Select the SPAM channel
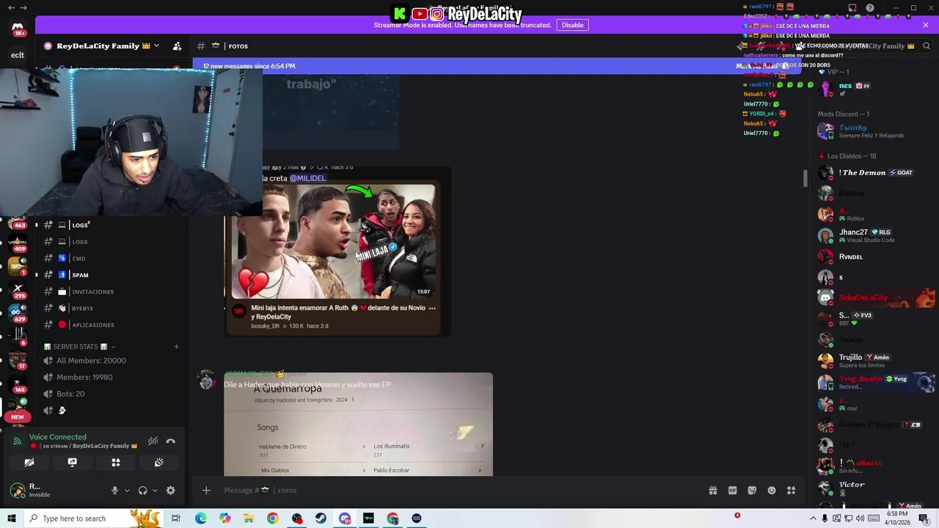Screen dimensions: 939x528 point(110,275)
